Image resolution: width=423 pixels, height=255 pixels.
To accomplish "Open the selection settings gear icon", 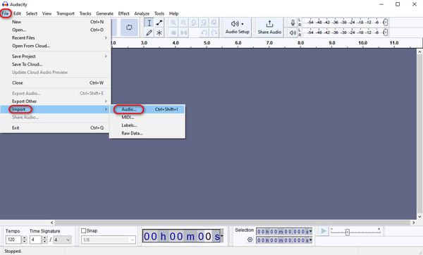I will point(250,240).
